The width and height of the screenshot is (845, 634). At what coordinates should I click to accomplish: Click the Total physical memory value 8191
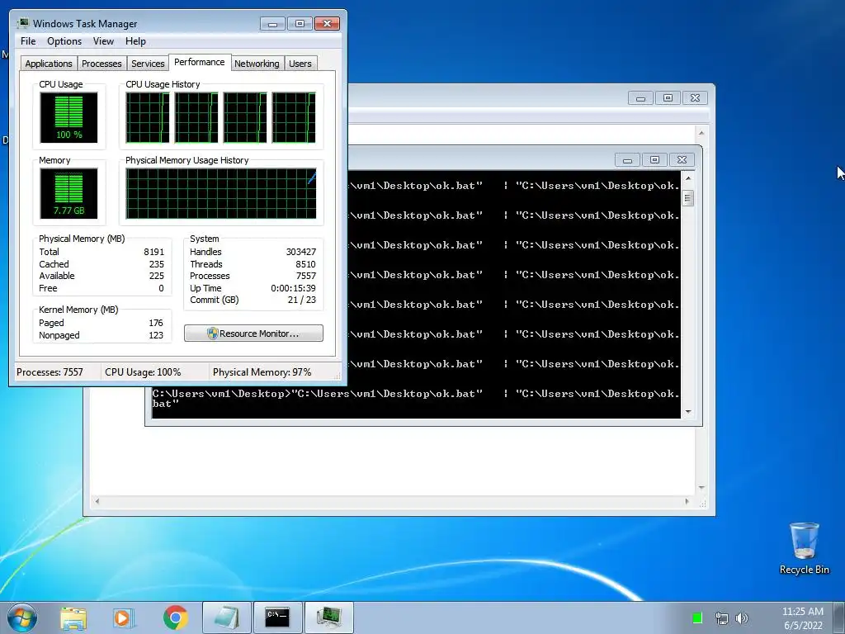click(153, 252)
